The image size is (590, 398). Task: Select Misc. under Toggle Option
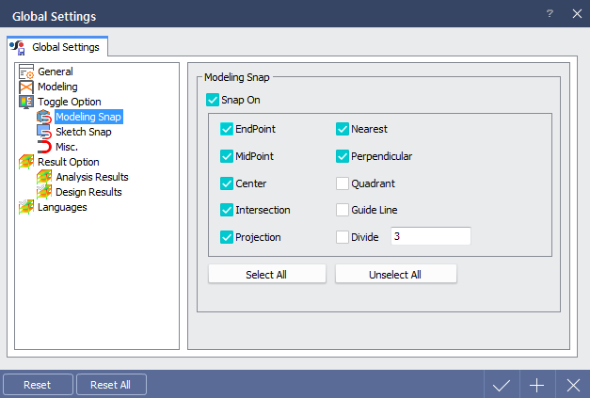(x=66, y=147)
